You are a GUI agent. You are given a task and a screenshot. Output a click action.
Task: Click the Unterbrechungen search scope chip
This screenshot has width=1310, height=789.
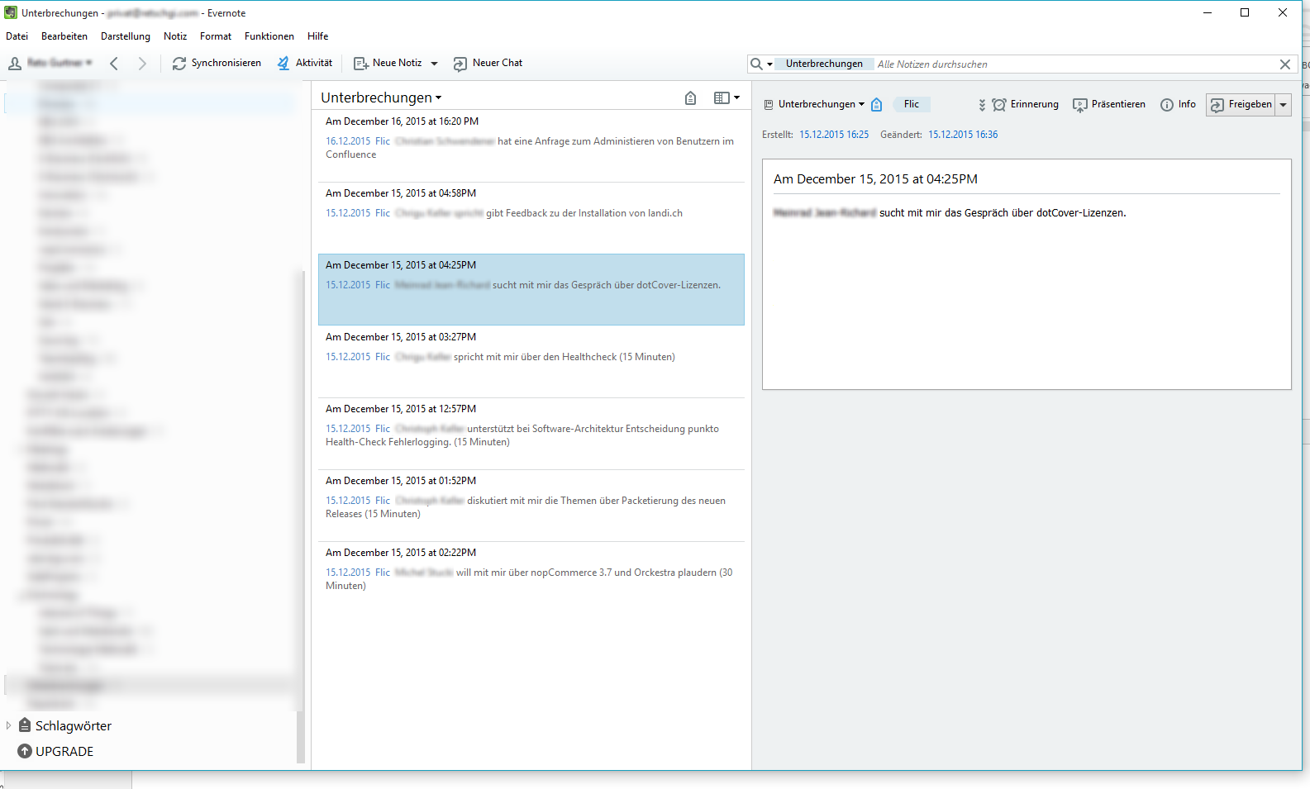[x=824, y=64]
